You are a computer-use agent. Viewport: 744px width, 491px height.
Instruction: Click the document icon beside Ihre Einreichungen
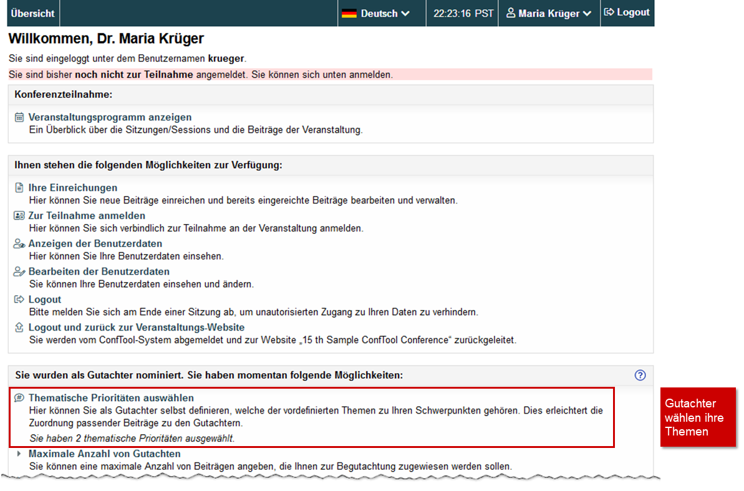[x=19, y=188]
